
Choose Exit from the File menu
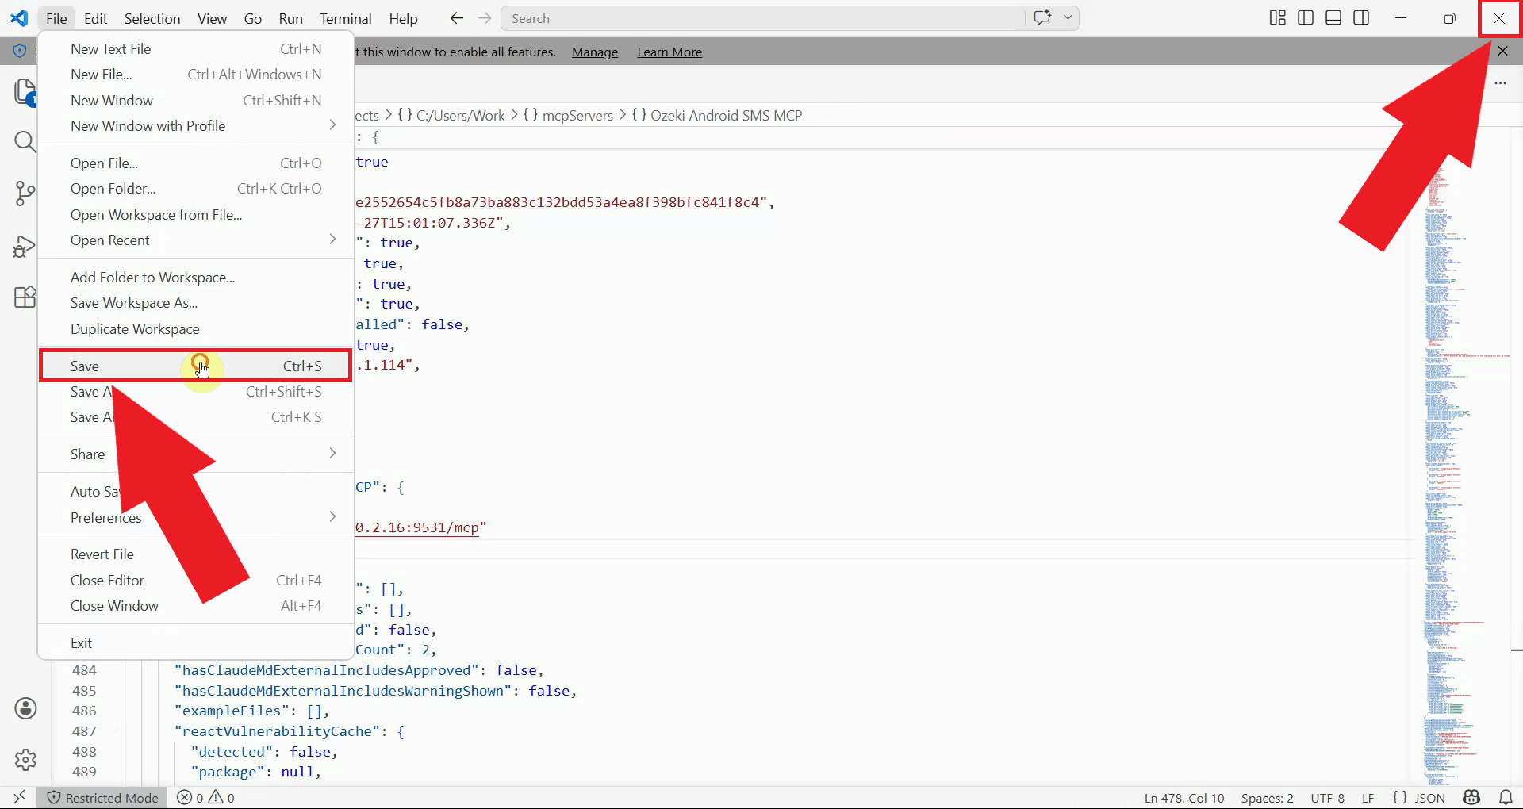[x=195, y=643]
